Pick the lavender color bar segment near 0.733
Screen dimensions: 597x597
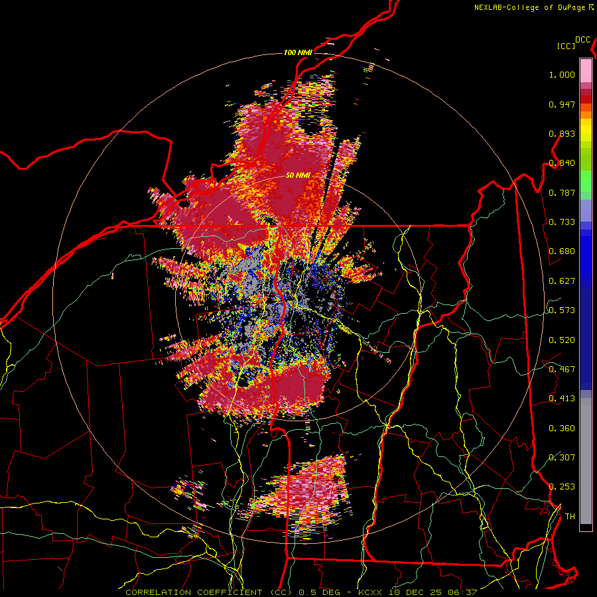pyautogui.click(x=586, y=210)
